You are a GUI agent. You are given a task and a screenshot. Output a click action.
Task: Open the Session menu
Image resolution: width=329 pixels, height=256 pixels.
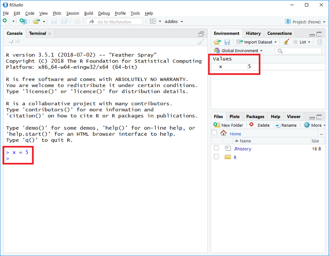[72, 13]
